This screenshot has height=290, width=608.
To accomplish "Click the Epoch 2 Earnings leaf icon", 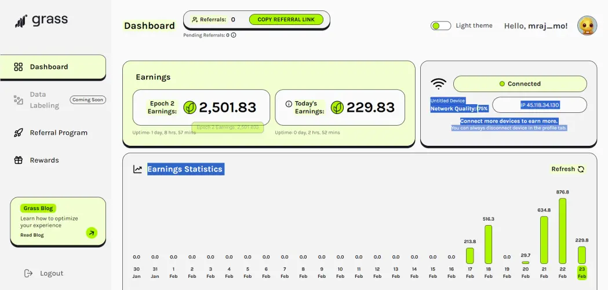I will (190, 107).
